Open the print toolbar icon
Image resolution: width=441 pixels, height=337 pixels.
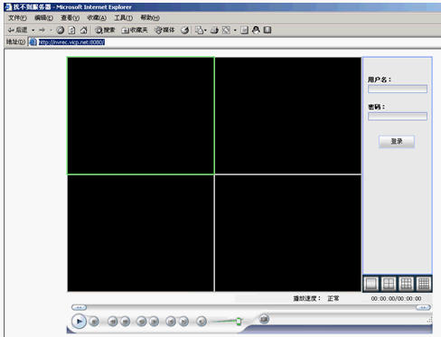[214, 30]
